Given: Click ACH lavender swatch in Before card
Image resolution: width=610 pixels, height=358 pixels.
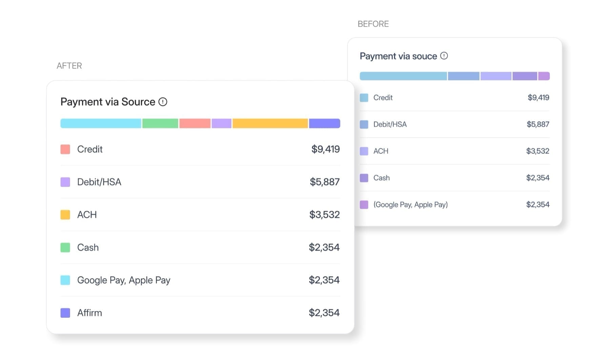Looking at the screenshot, I should [x=364, y=151].
